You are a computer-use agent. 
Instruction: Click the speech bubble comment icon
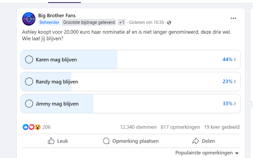106,141
